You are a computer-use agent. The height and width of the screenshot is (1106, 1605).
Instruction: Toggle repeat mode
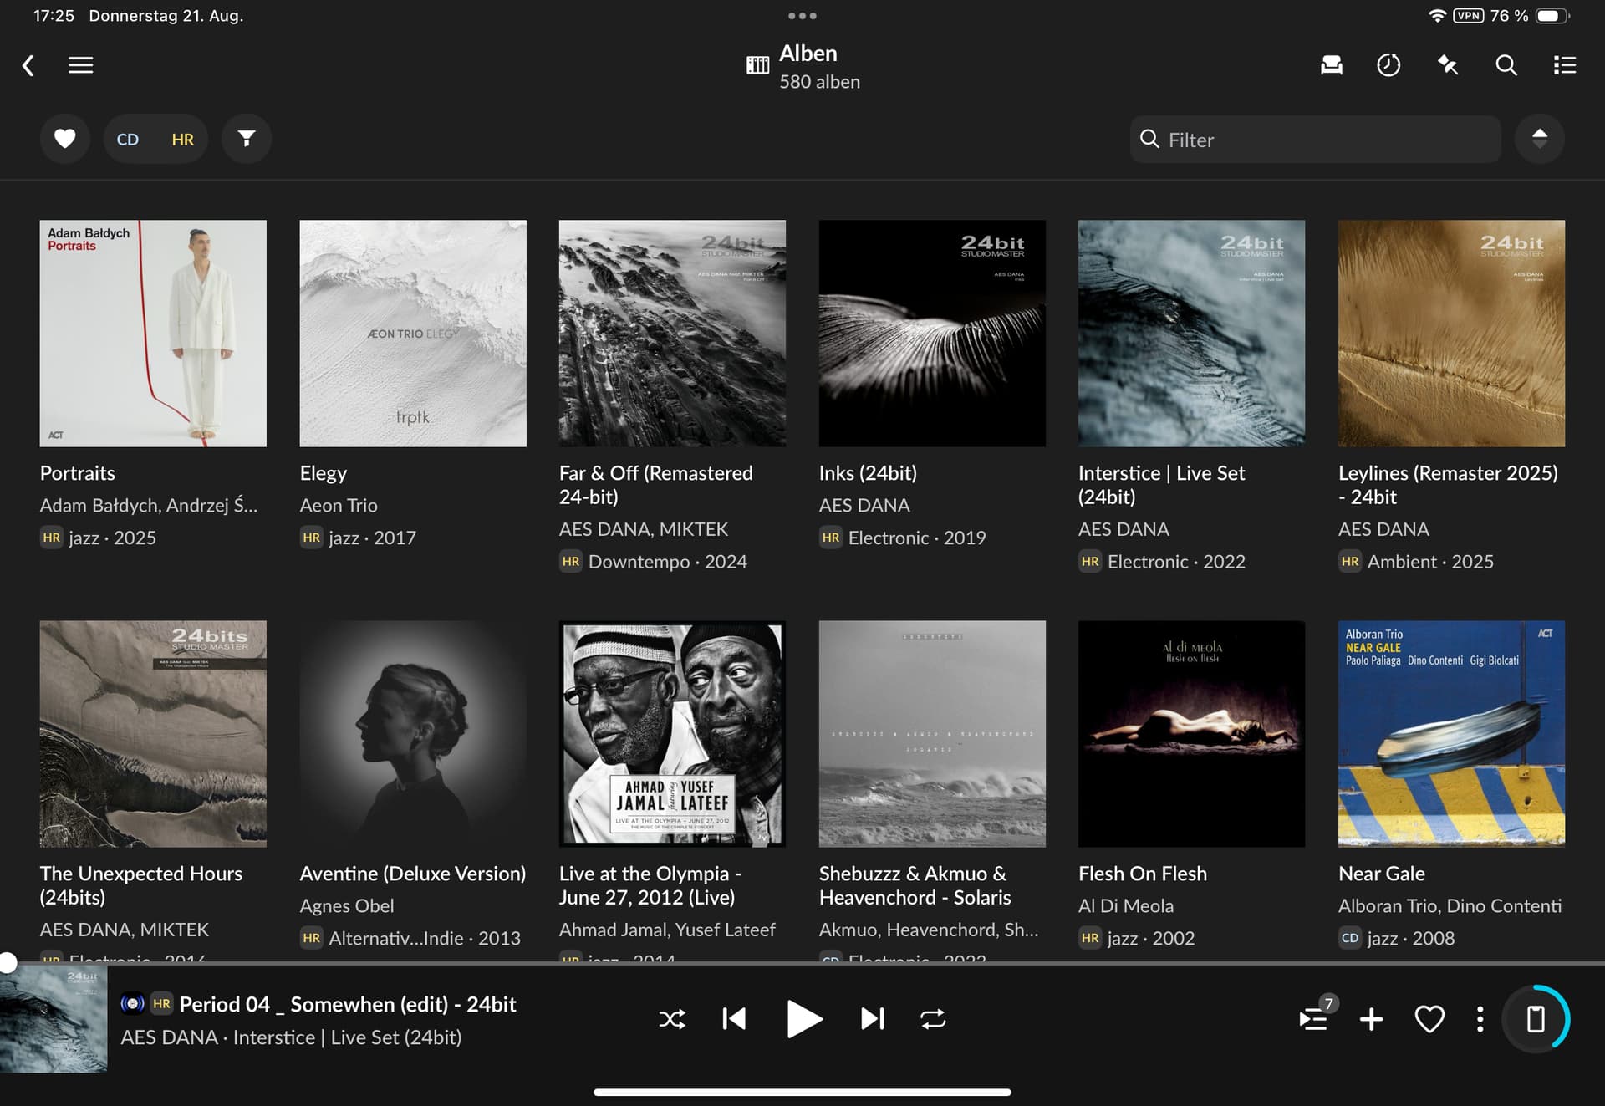pos(933,1019)
